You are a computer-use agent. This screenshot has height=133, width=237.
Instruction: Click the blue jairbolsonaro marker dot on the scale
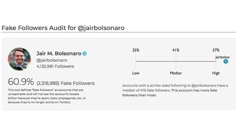pos(226,62)
